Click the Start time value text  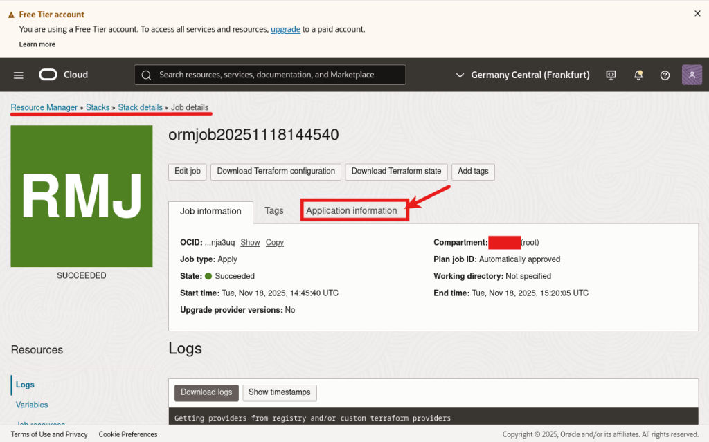click(280, 293)
